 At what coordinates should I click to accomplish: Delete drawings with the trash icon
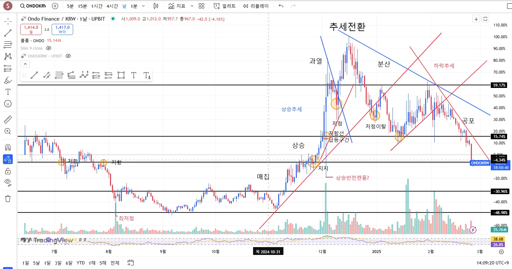point(8,198)
